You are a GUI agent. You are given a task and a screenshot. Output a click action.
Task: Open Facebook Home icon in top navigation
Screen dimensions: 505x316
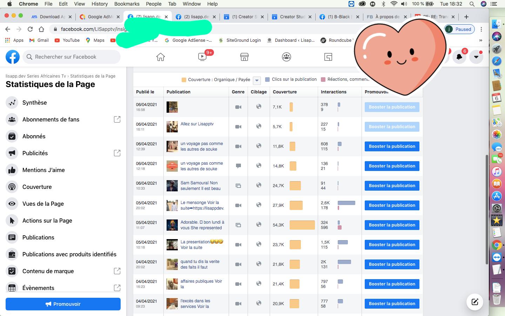[x=161, y=57]
